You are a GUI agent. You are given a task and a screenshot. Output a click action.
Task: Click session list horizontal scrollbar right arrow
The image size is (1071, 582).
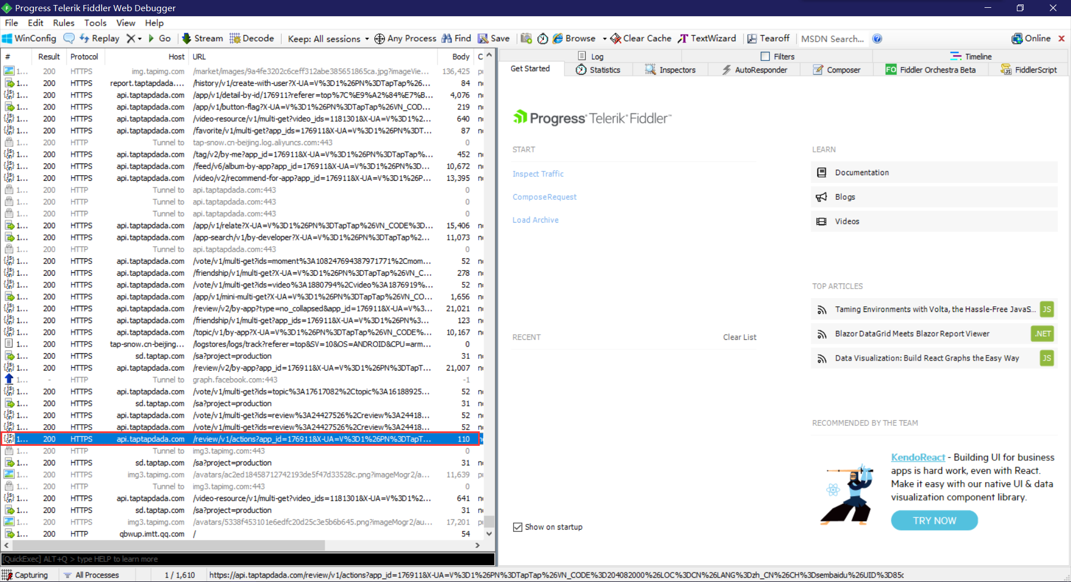(x=477, y=545)
